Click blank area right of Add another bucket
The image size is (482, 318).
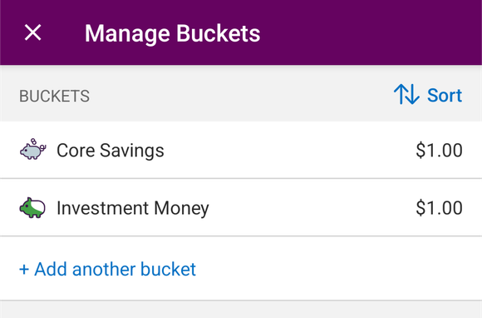tap(338, 269)
